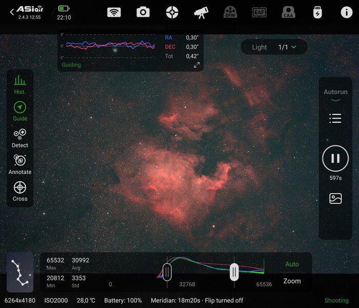Open the guide scope crosshair icon
The height and width of the screenshot is (308, 359).
click(172, 12)
